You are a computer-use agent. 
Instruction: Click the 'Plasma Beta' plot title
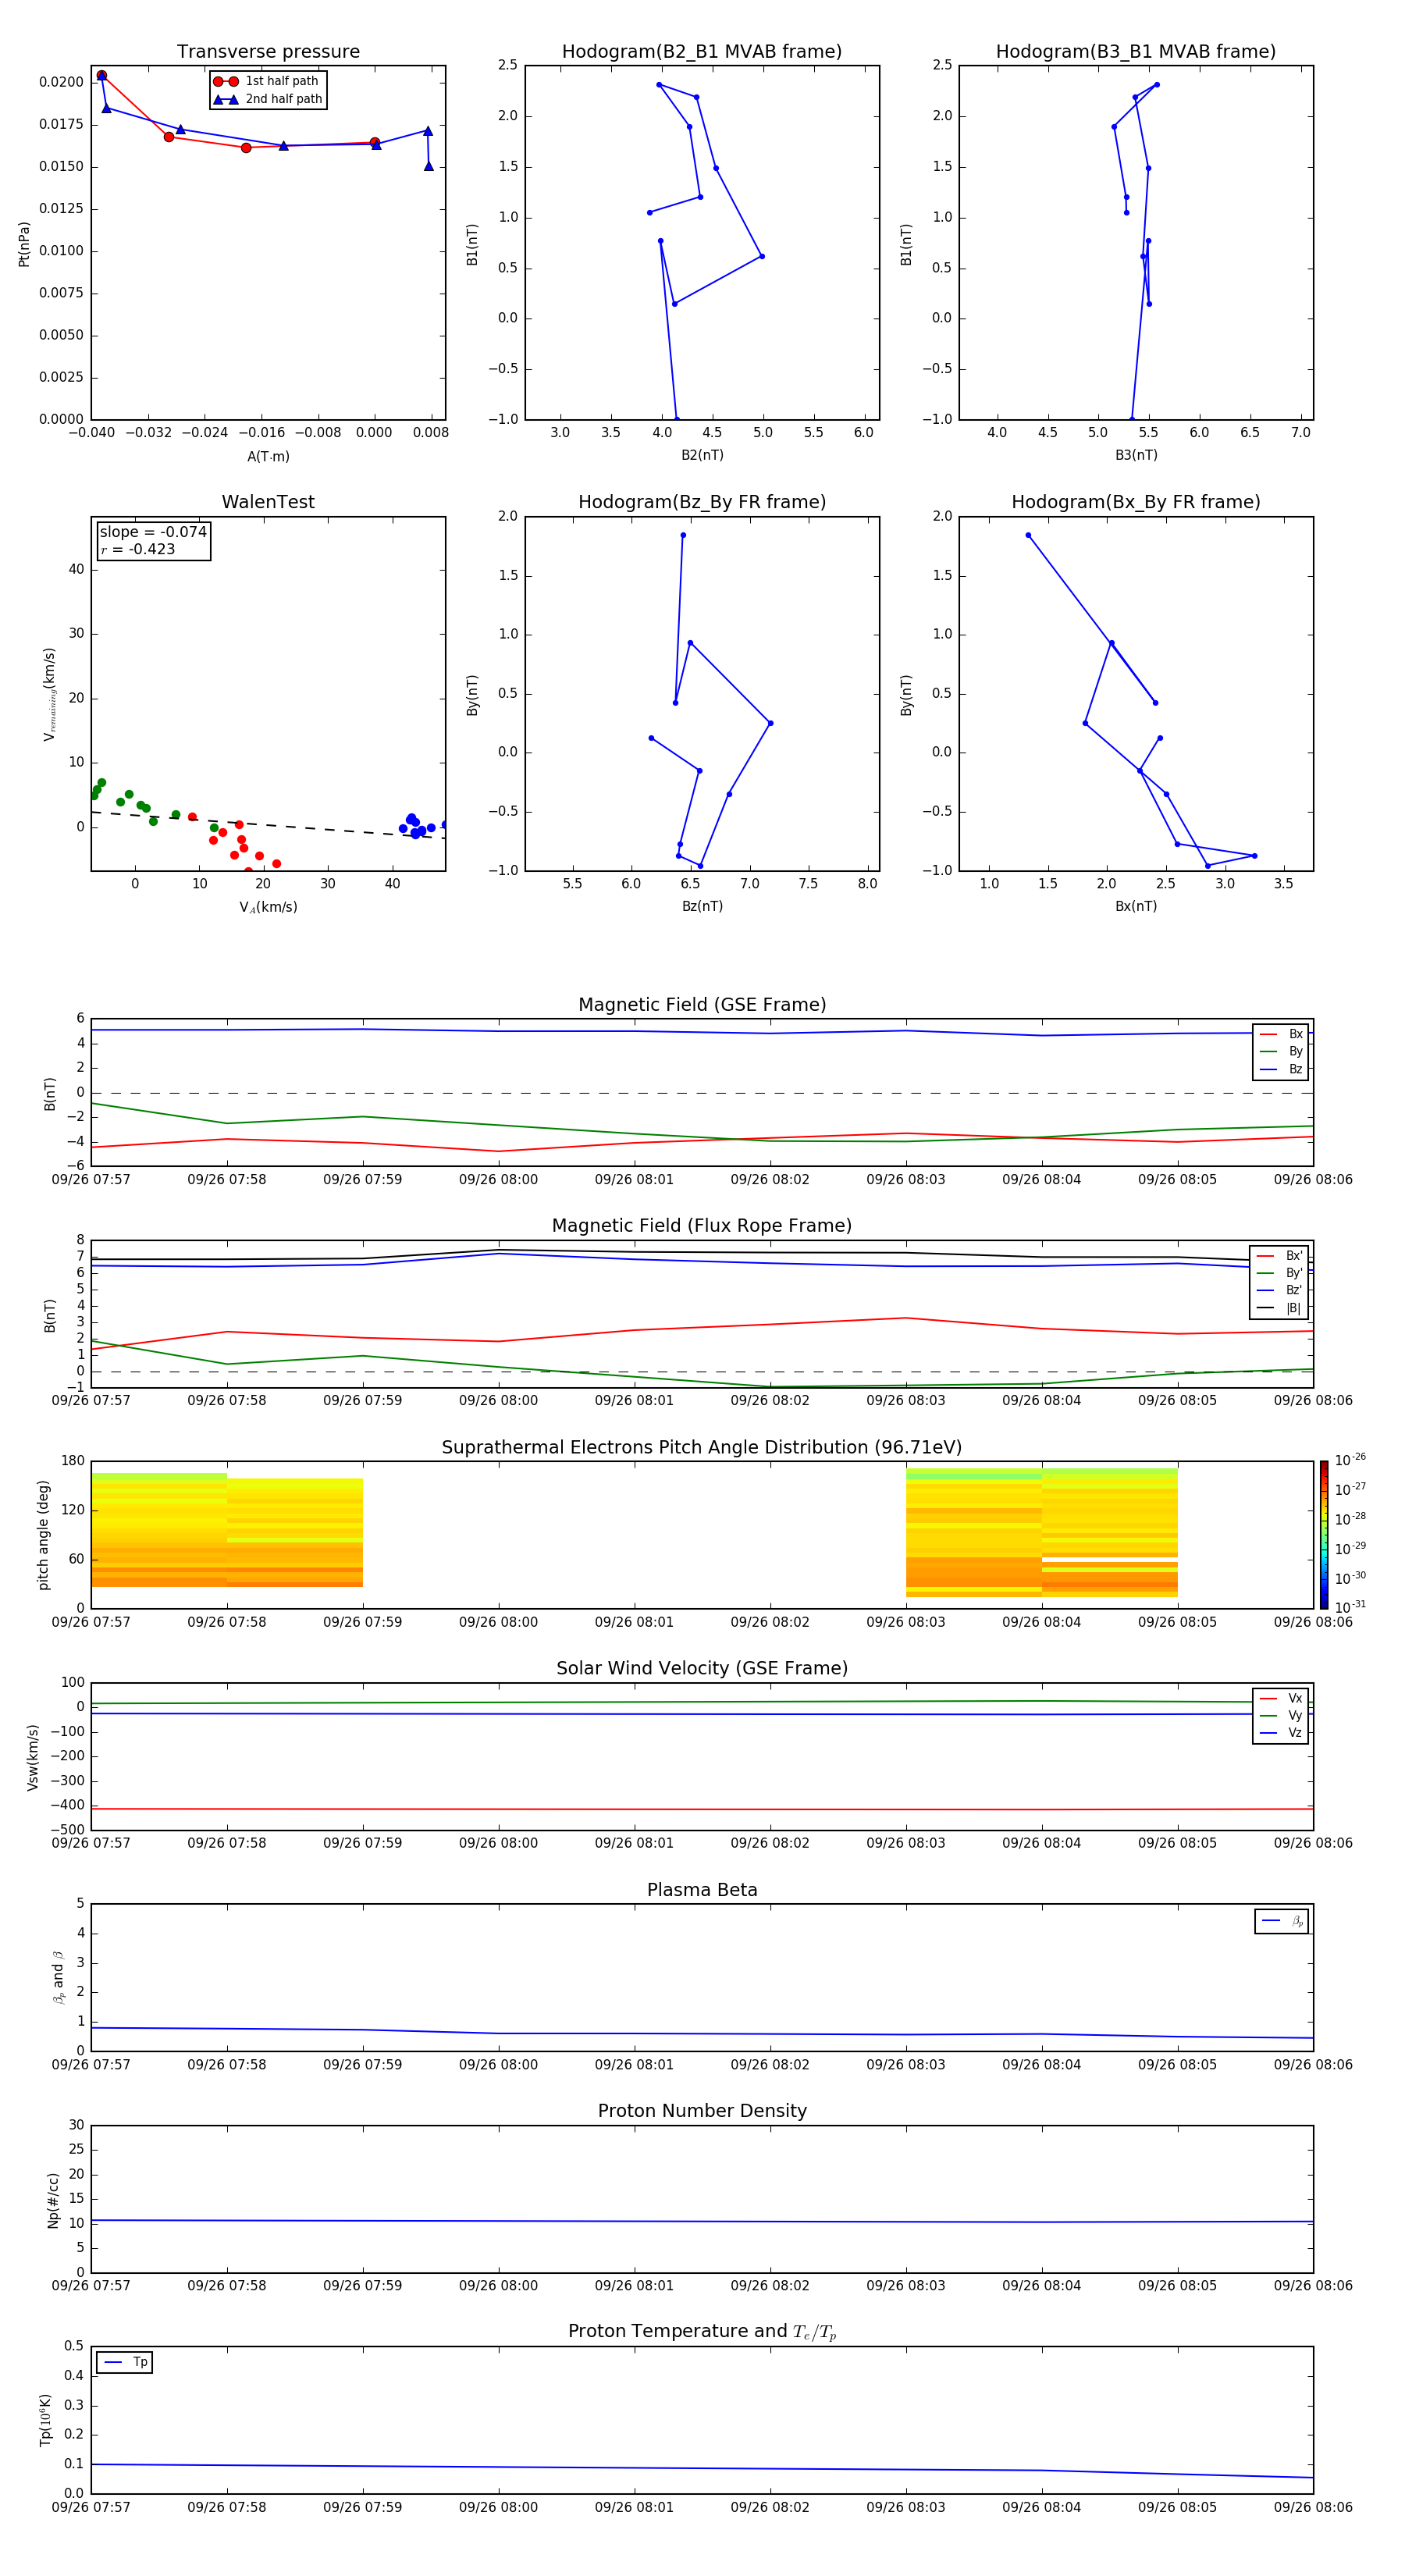tap(702, 1890)
